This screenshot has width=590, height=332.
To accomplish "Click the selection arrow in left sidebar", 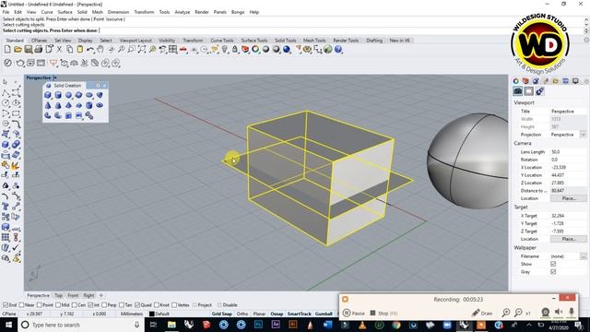I will 6,82.
